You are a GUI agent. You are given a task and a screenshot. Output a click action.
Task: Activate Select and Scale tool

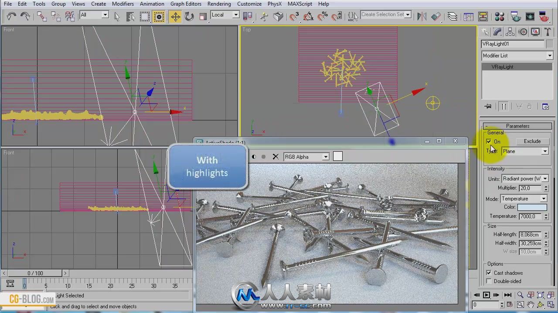point(203,17)
